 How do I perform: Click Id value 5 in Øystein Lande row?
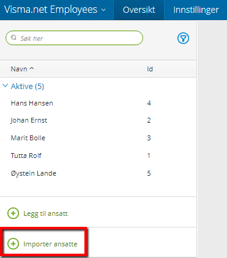point(149,173)
